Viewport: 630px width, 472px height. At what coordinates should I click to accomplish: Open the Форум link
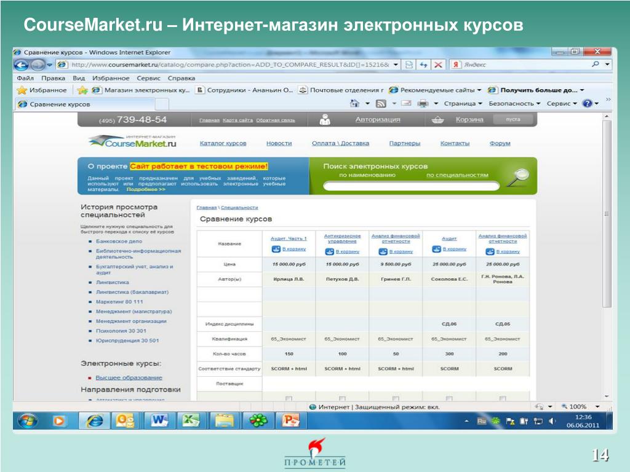point(500,143)
